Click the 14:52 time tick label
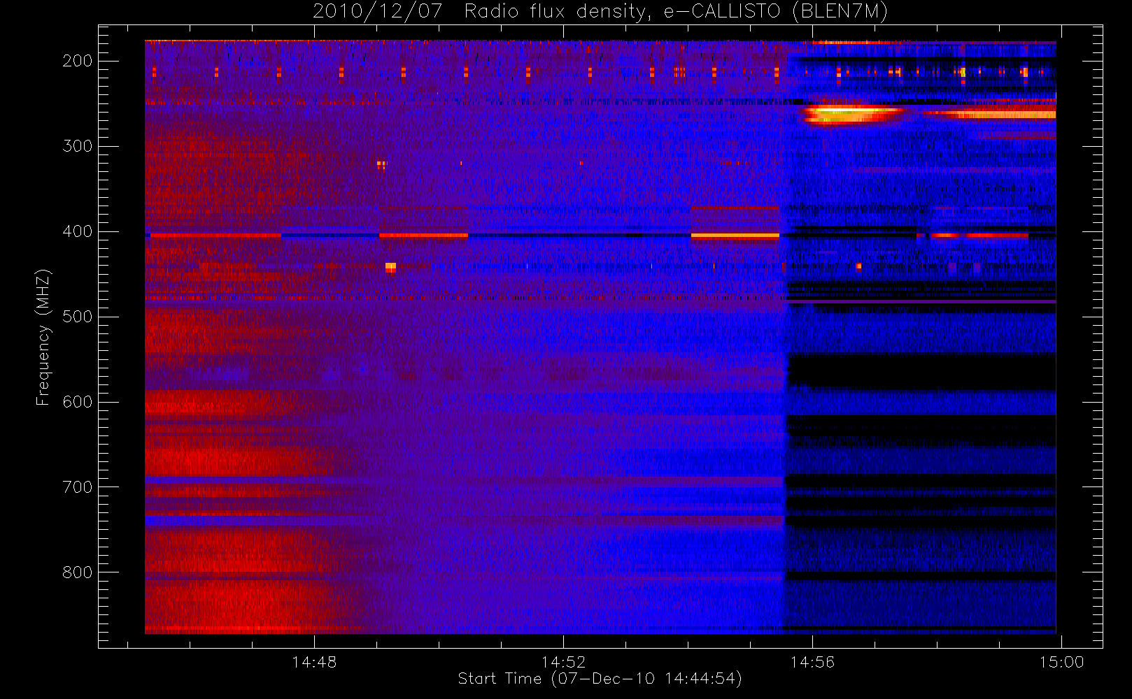 coord(563,662)
